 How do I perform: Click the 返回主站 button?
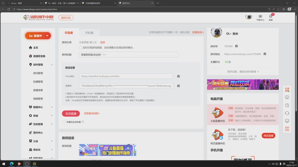coord(66,17)
